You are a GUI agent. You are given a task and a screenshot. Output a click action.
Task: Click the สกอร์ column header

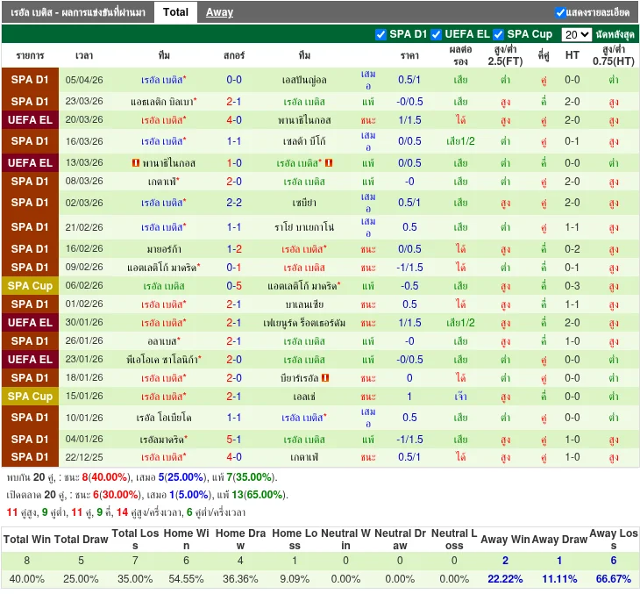tap(234, 55)
